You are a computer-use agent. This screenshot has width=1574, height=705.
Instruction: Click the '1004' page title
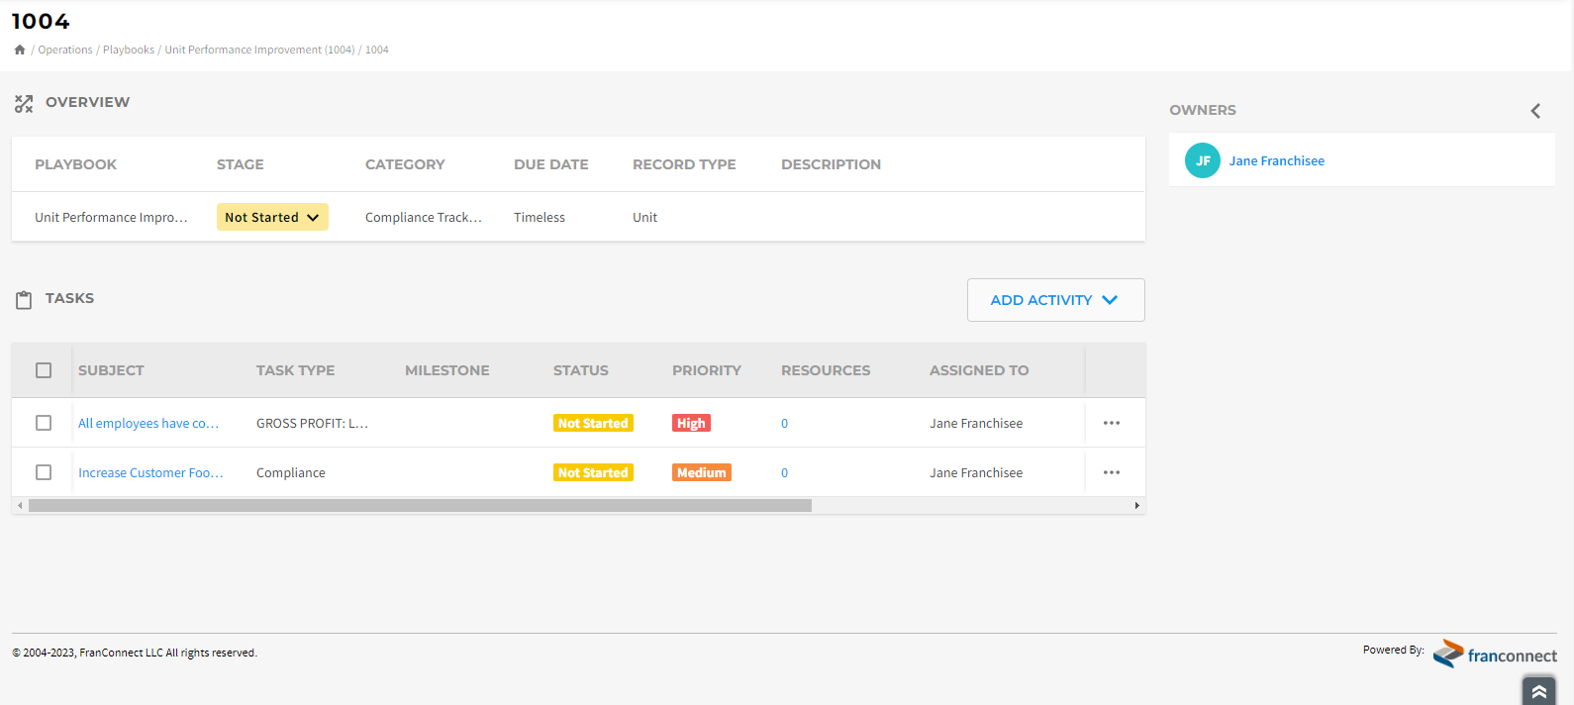[x=41, y=21]
